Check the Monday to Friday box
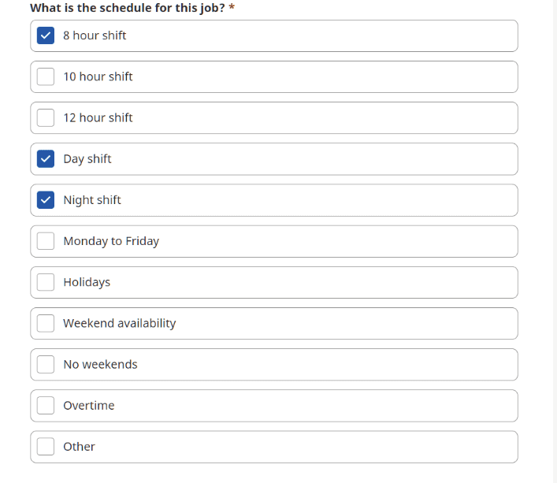Viewport: 557px width, 483px height. pos(46,241)
